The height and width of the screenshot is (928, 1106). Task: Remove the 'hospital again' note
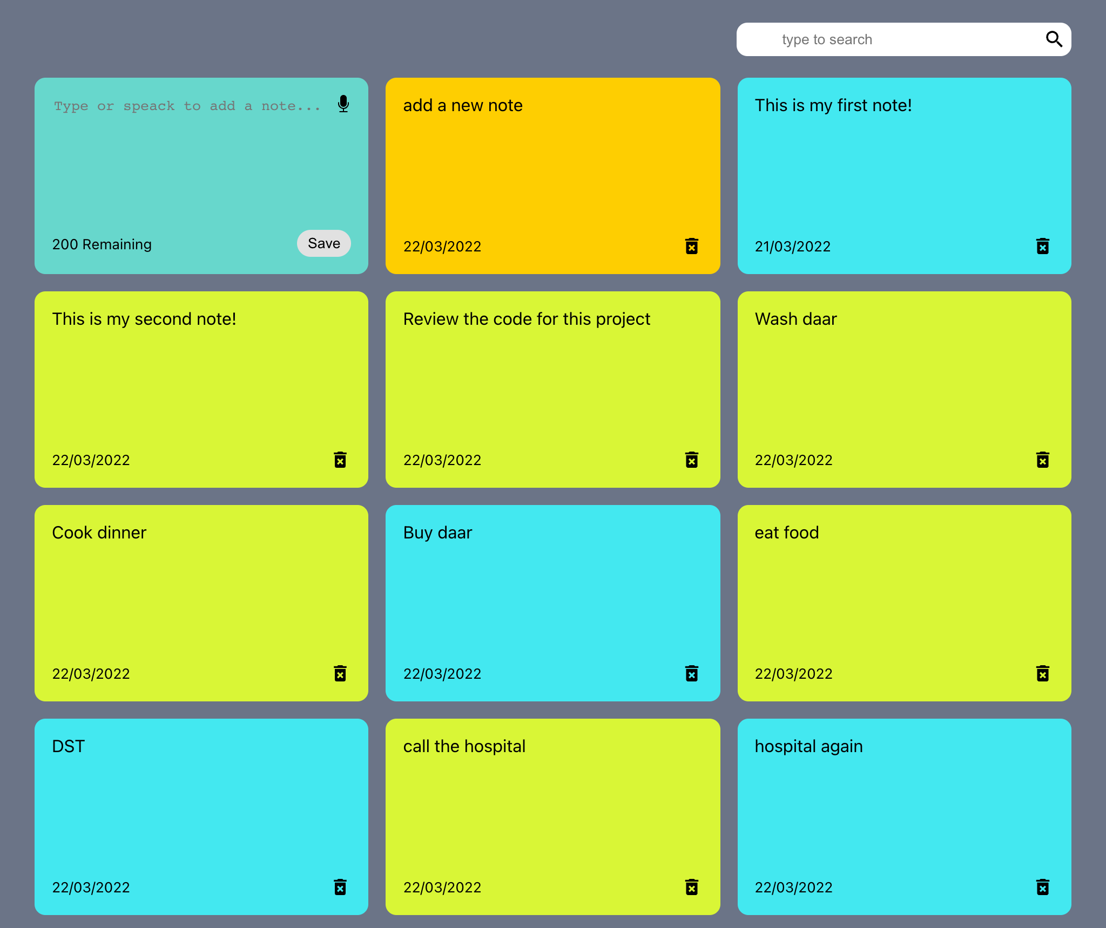(x=1042, y=887)
